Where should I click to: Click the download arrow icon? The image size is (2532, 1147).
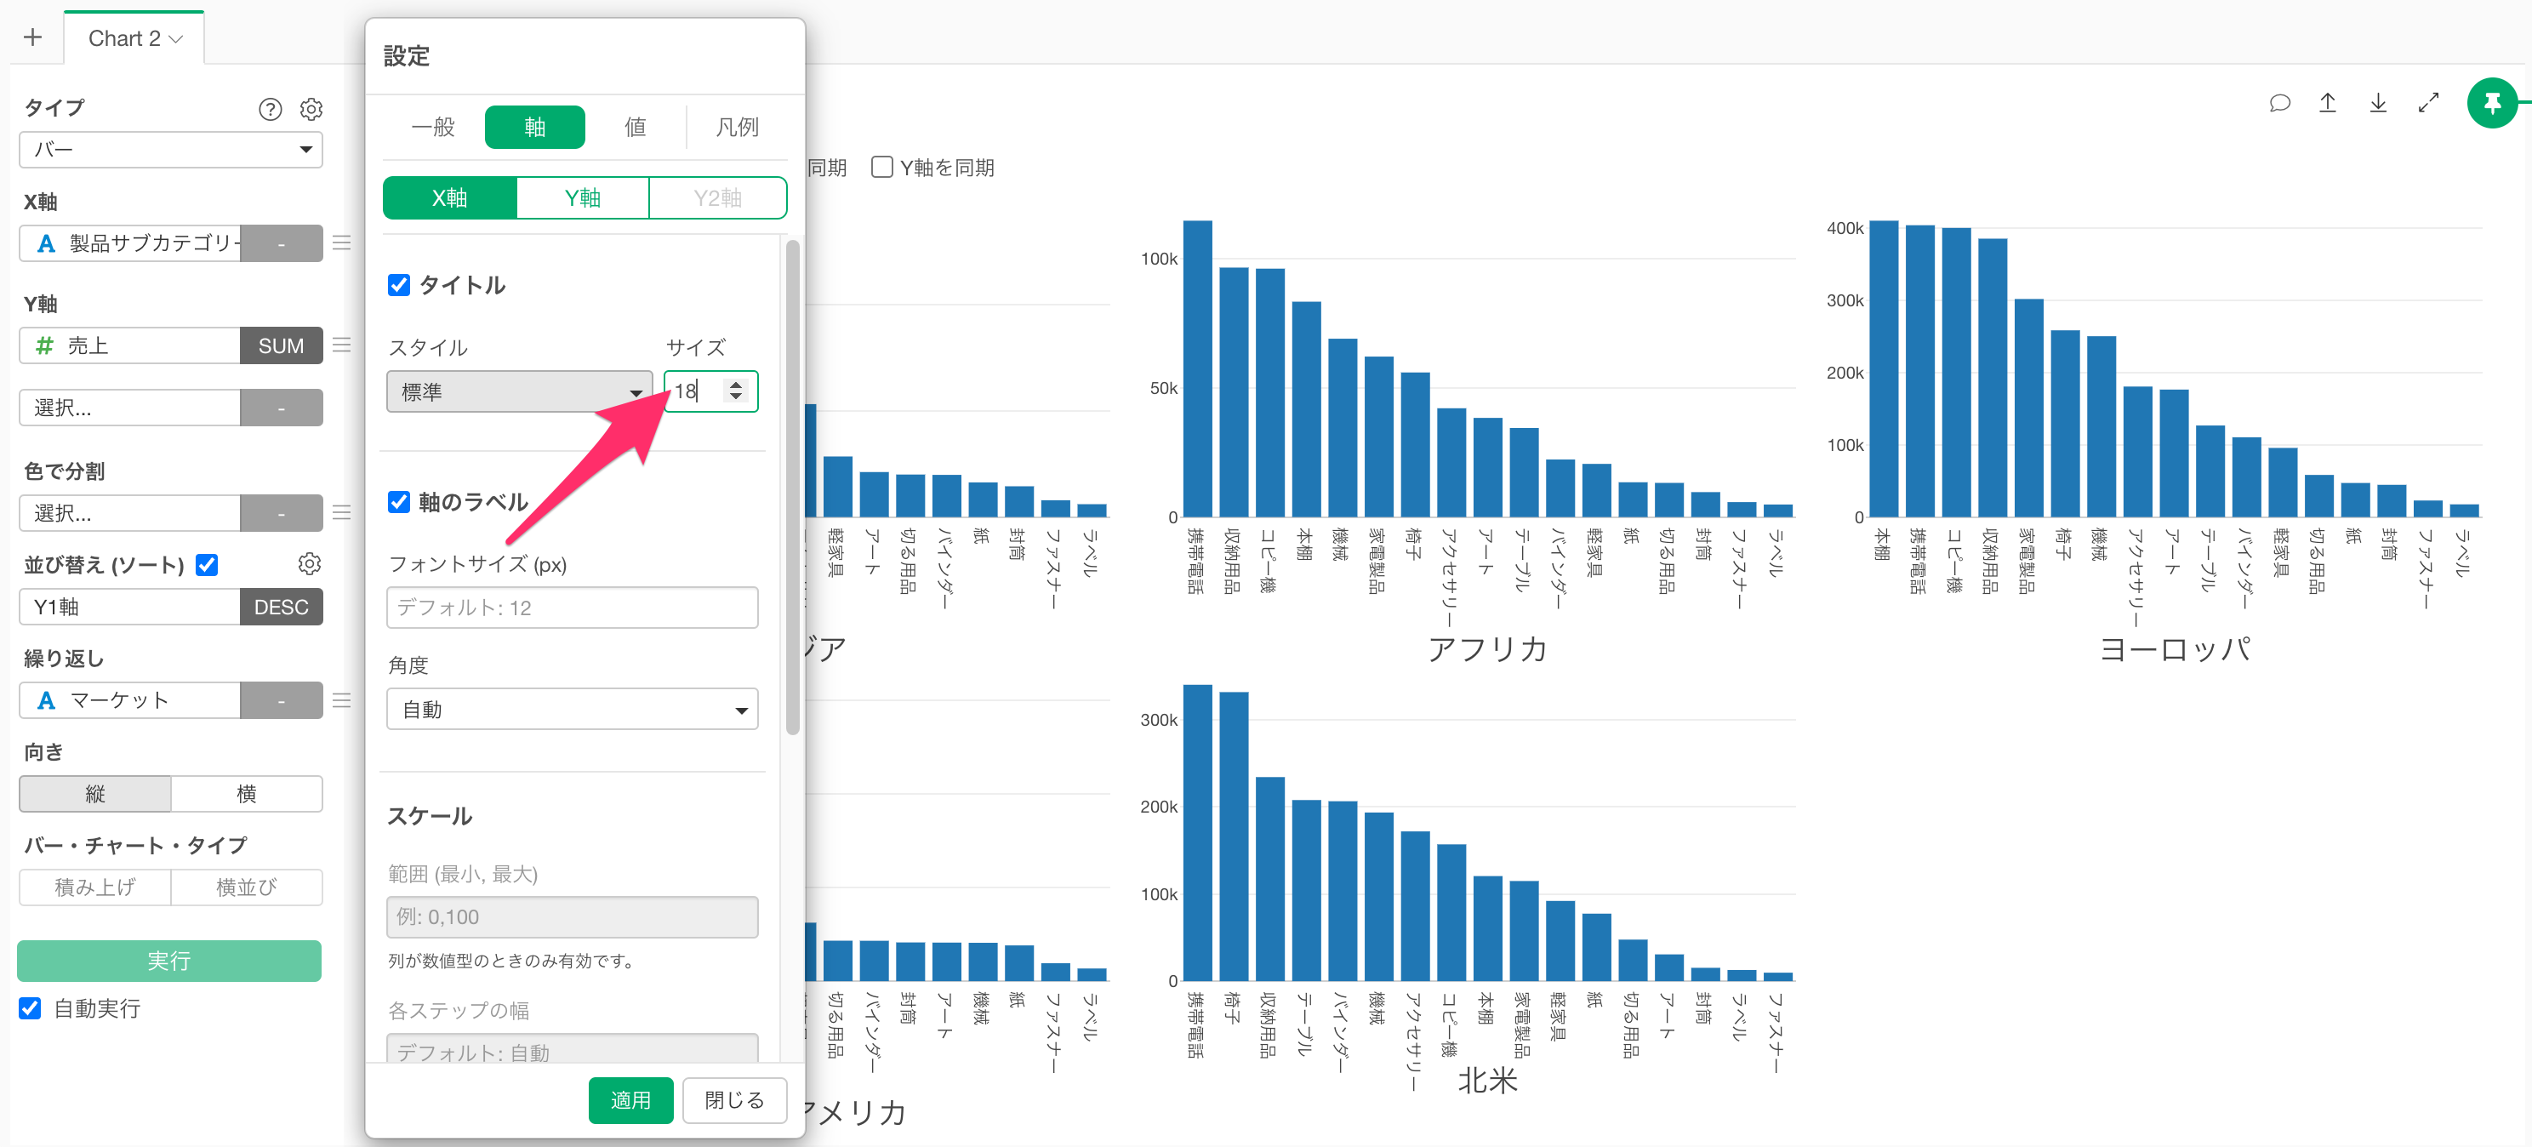(x=2378, y=103)
